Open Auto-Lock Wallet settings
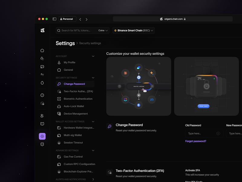The width and height of the screenshot is (242, 182). pos(75,106)
